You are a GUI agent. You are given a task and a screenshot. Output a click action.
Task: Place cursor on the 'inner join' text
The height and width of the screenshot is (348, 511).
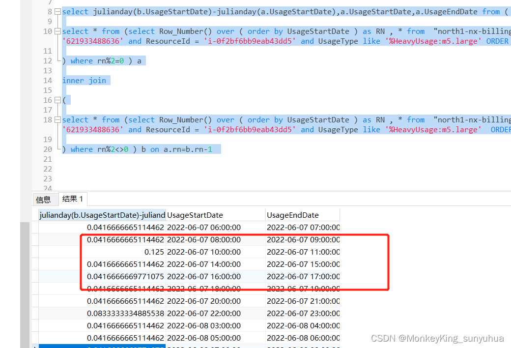point(84,81)
